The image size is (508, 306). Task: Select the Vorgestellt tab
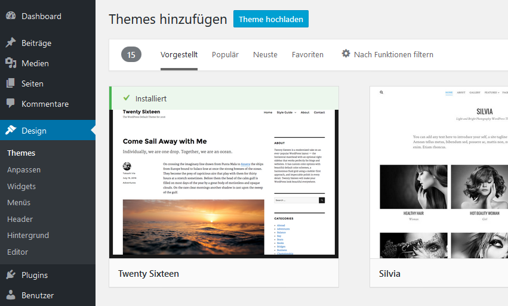179,55
